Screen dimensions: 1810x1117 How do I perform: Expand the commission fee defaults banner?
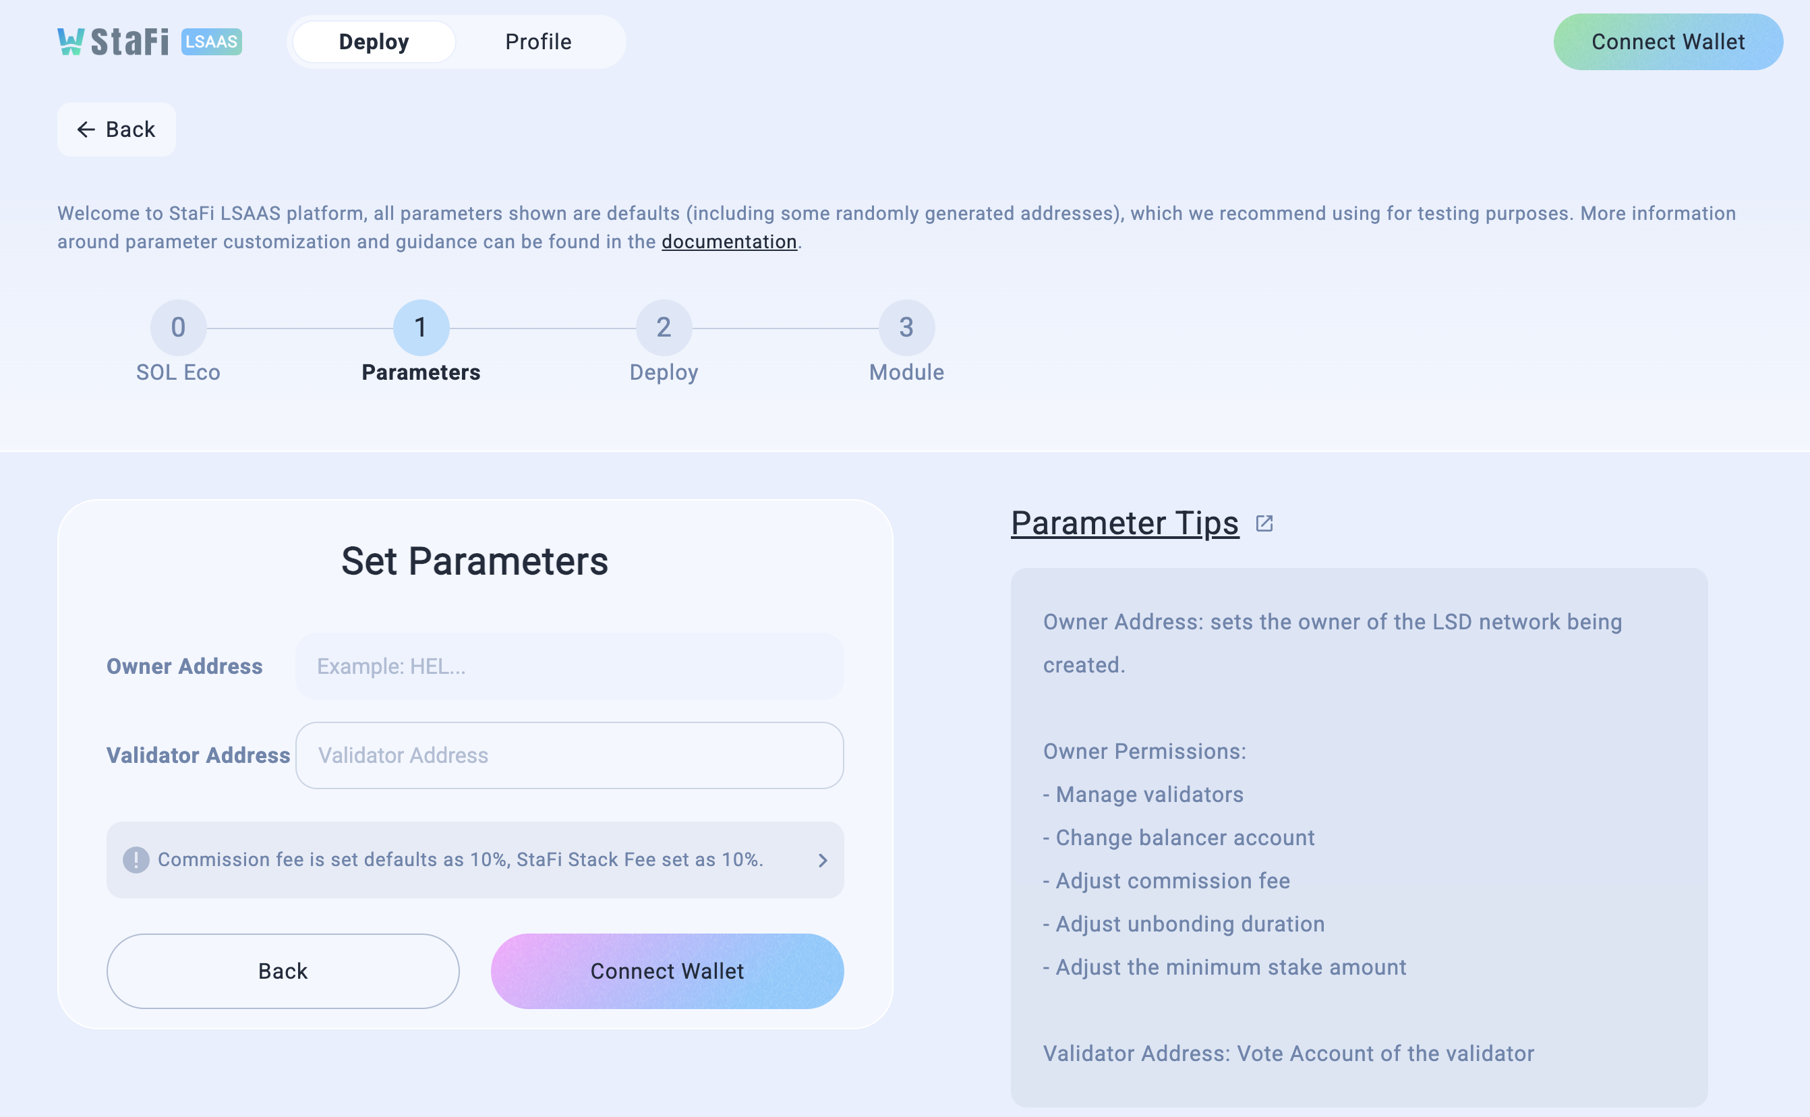pyautogui.click(x=475, y=860)
